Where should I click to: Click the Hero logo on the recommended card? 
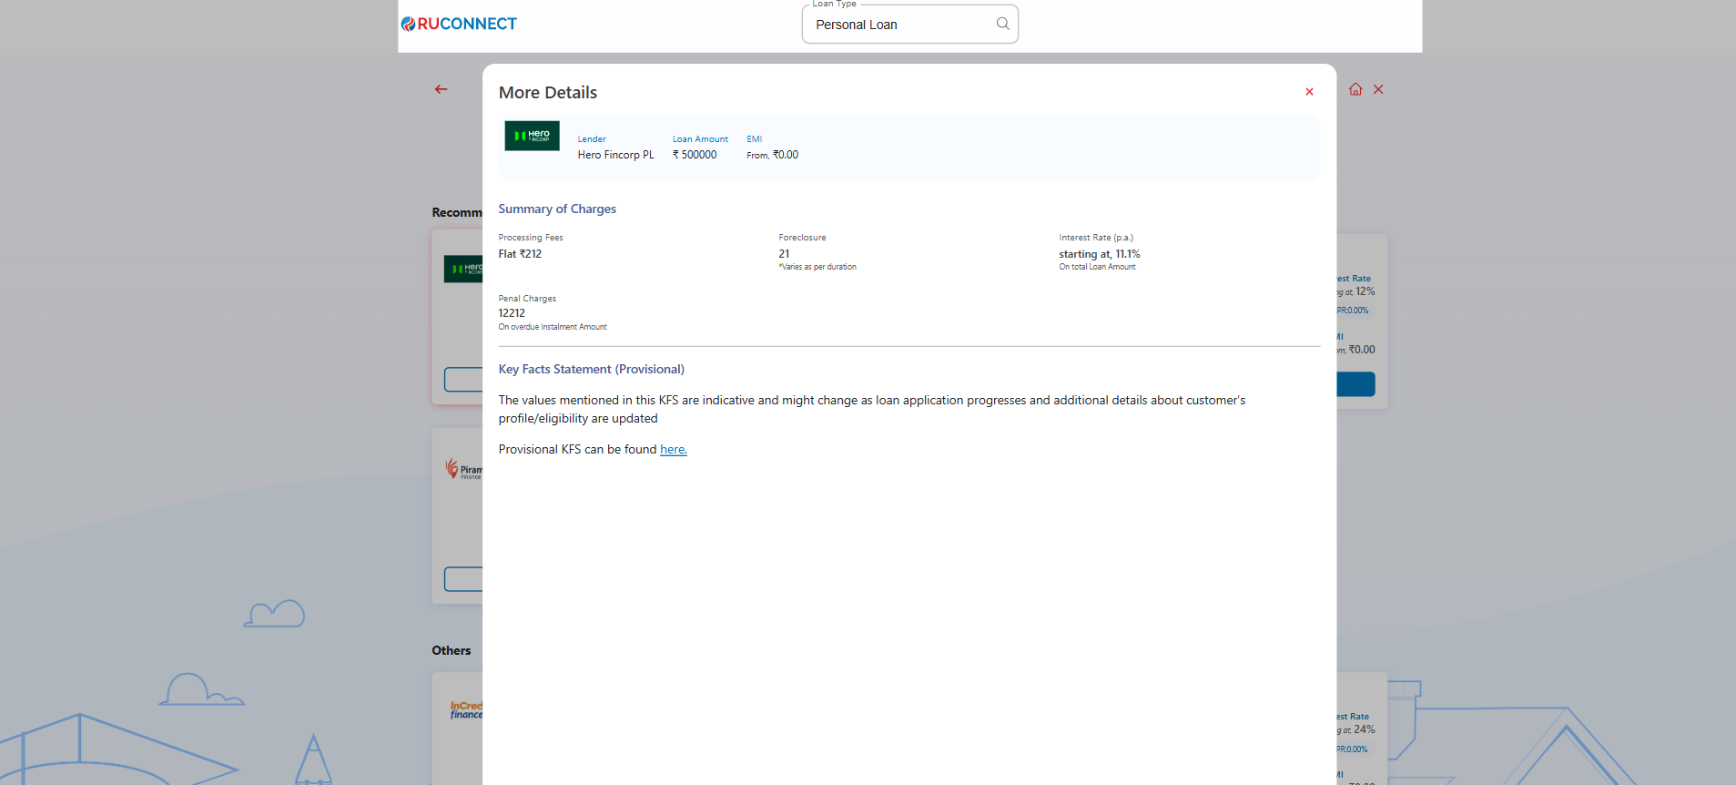click(x=463, y=269)
